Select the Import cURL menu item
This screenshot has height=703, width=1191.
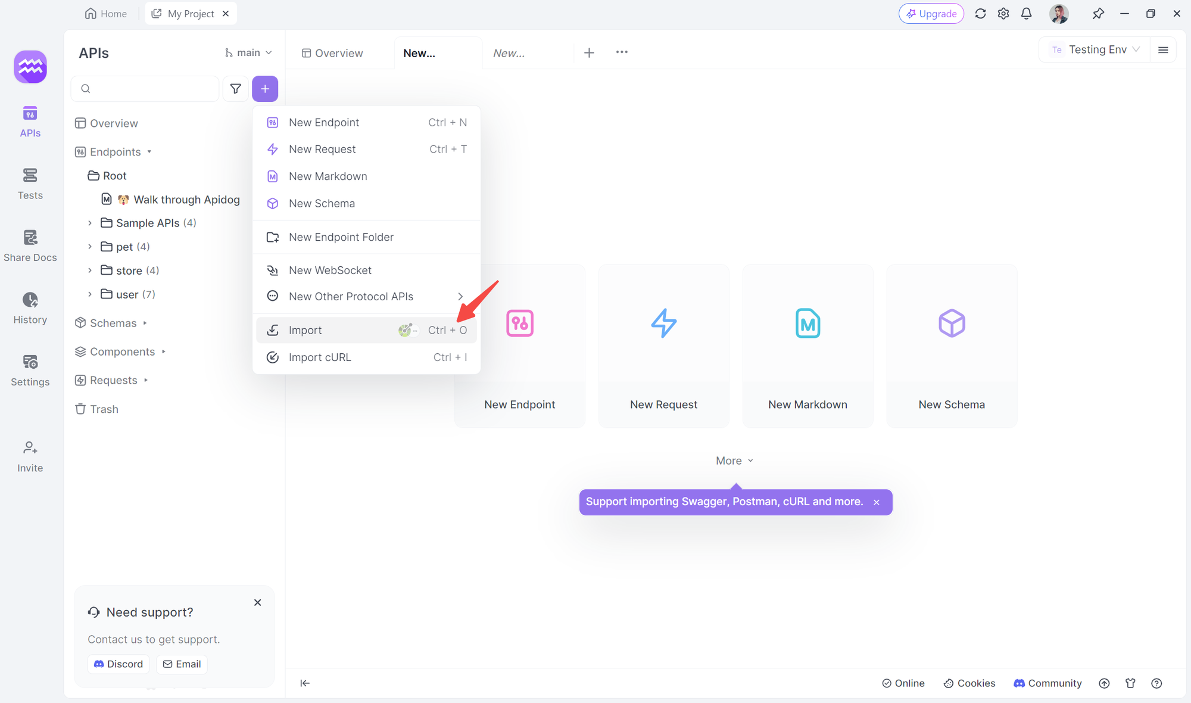[320, 356]
